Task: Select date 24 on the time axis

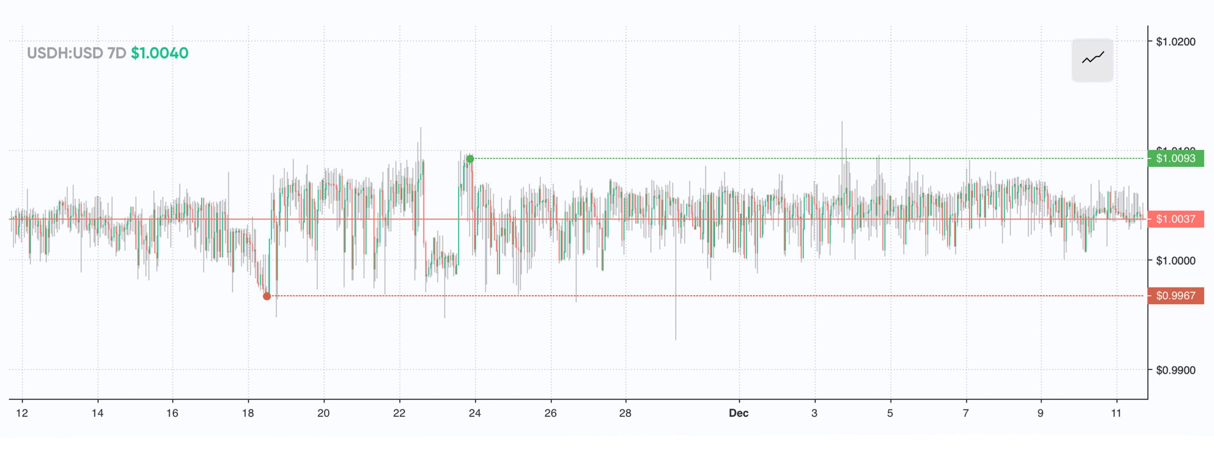Action: [475, 413]
